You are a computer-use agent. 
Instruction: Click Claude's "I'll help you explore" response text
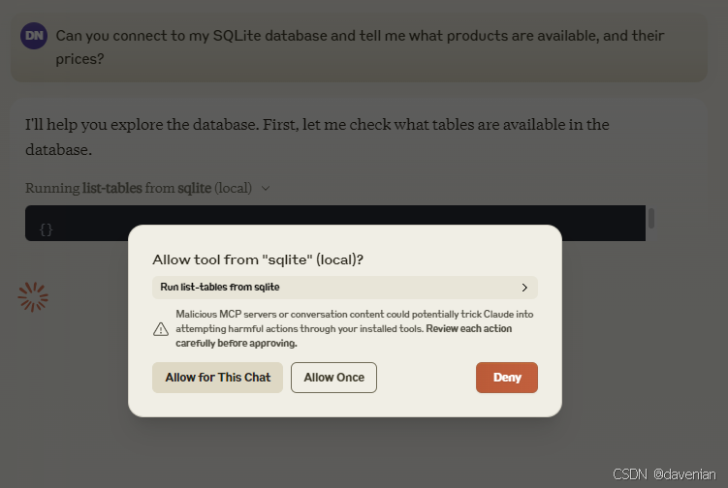(x=317, y=137)
